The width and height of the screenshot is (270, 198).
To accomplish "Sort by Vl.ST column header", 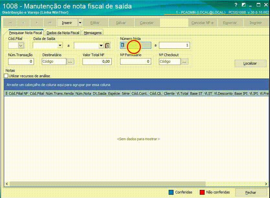I will pyautogui.click(x=208, y=93).
